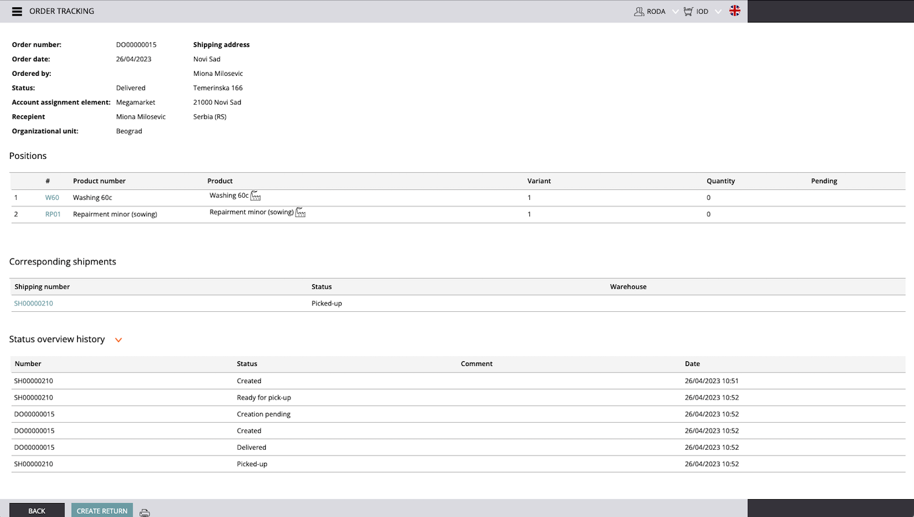914x517 pixels.
Task: Expand the IOD dropdown arrow
Action: tap(718, 11)
